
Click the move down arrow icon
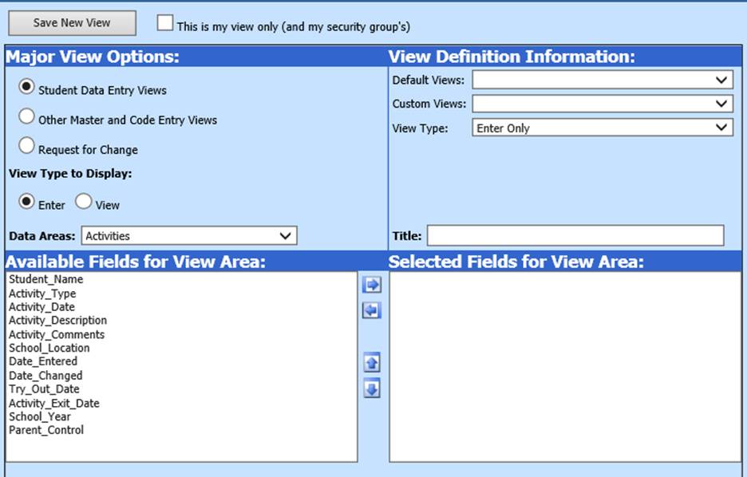tap(371, 388)
